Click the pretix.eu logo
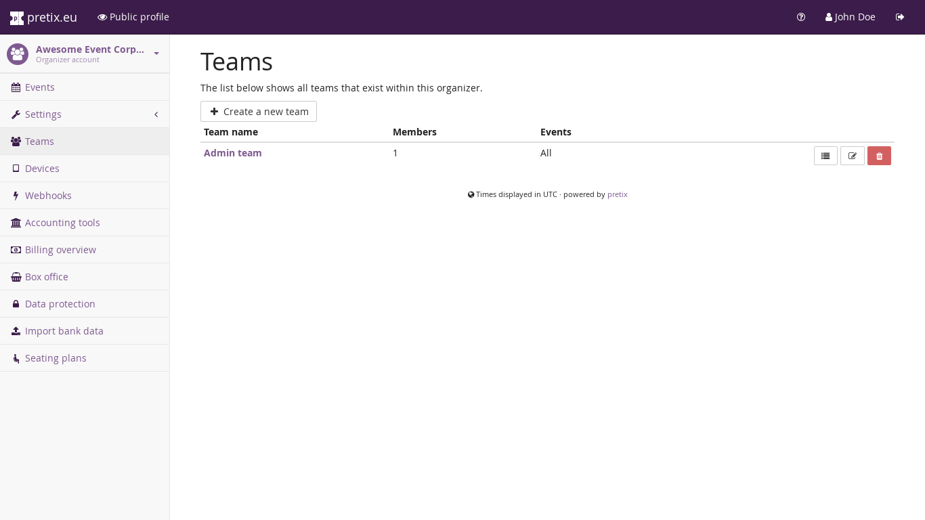 (x=43, y=17)
